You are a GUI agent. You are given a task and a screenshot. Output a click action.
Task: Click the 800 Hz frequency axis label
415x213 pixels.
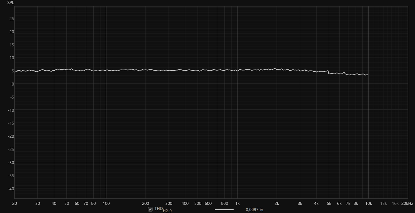(224, 203)
